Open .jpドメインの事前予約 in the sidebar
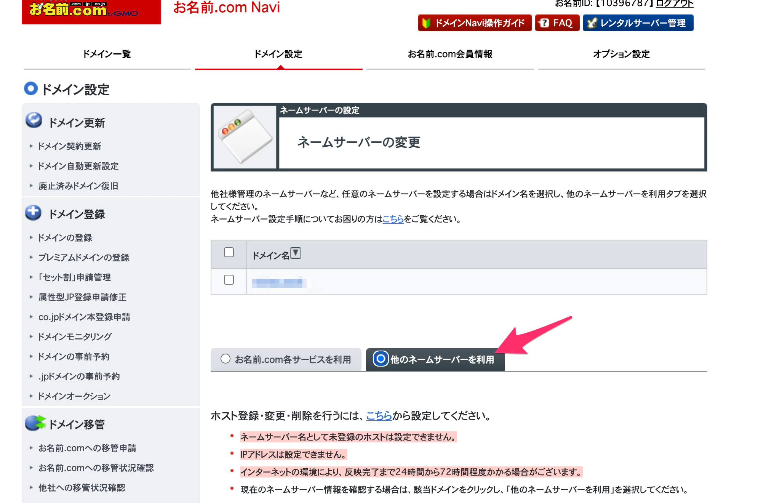Image resolution: width=774 pixels, height=503 pixels. (79, 376)
